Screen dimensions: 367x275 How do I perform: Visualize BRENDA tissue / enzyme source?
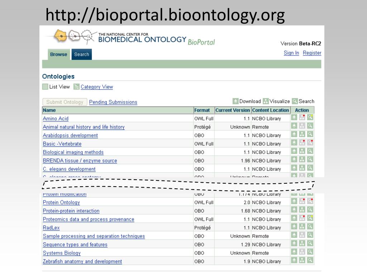click(302, 159)
